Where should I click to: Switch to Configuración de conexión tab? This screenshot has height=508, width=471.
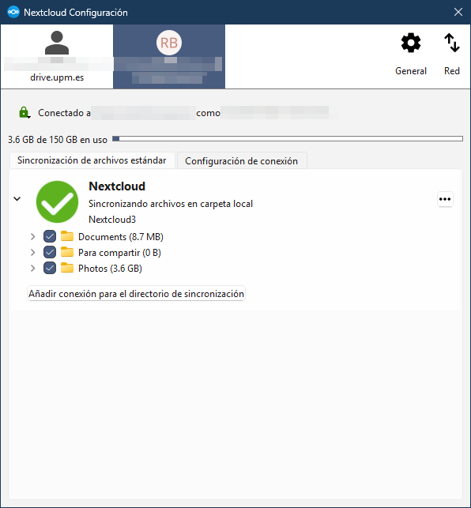coord(242,160)
